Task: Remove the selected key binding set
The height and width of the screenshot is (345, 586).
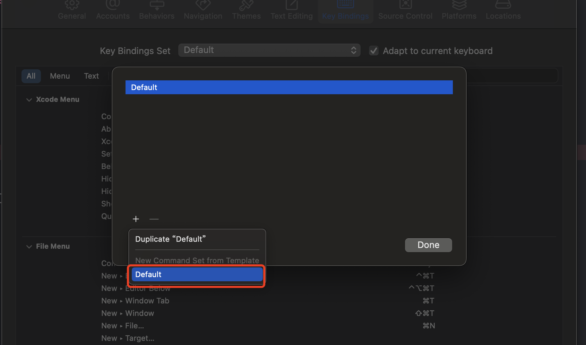Action: click(x=154, y=219)
